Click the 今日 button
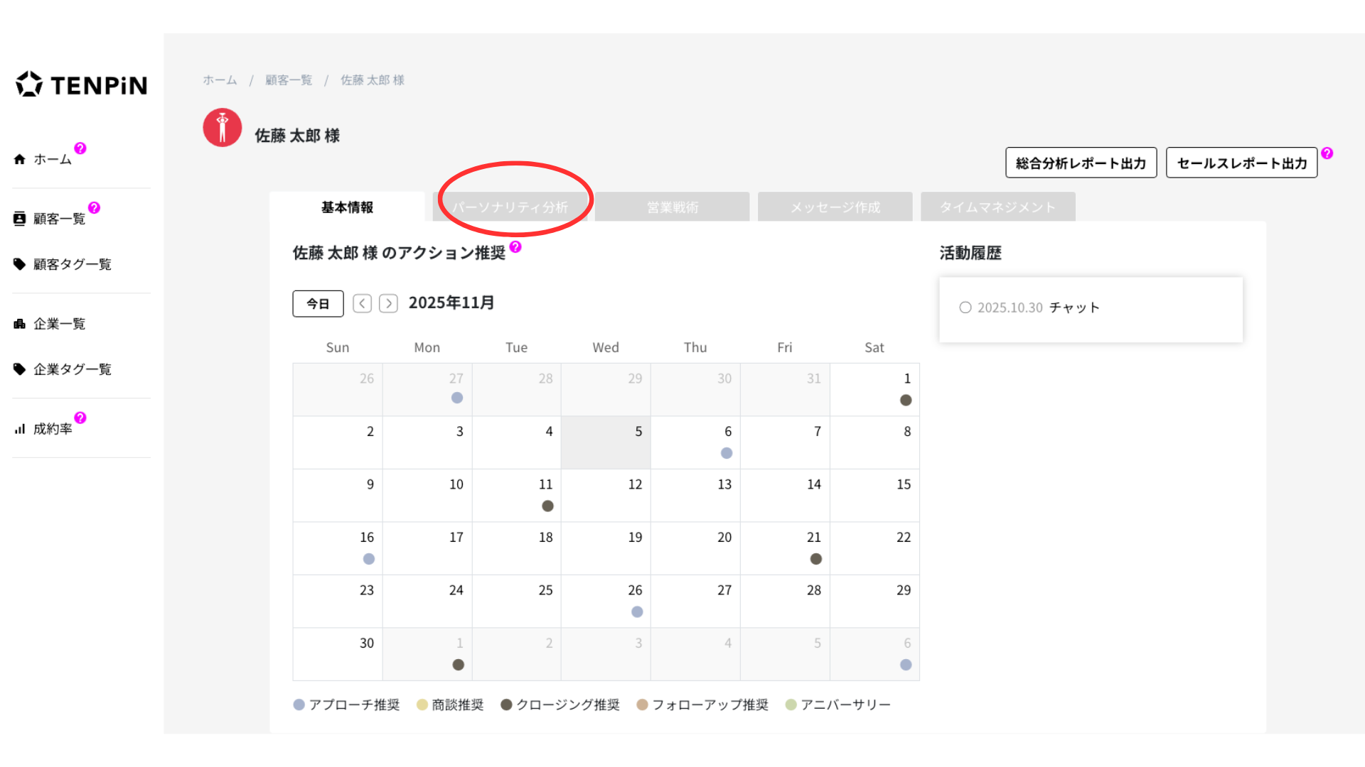Image resolution: width=1365 pixels, height=767 pixels. [318, 304]
